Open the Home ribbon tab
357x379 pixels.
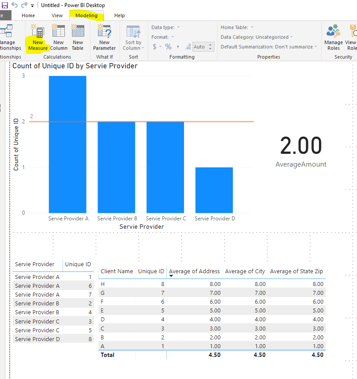point(28,15)
